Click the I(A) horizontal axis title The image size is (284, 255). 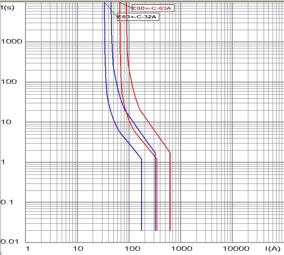pyautogui.click(x=272, y=248)
